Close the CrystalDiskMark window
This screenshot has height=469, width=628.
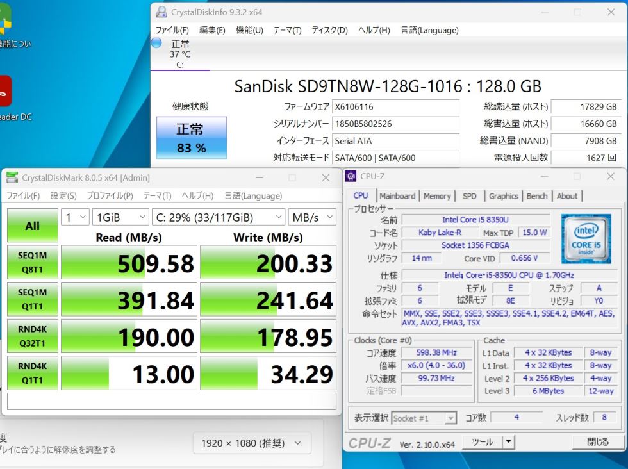[326, 178]
